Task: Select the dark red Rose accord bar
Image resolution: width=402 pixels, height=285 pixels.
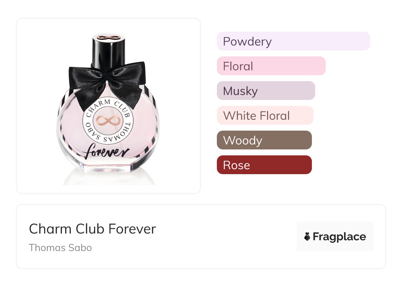Action: (264, 165)
